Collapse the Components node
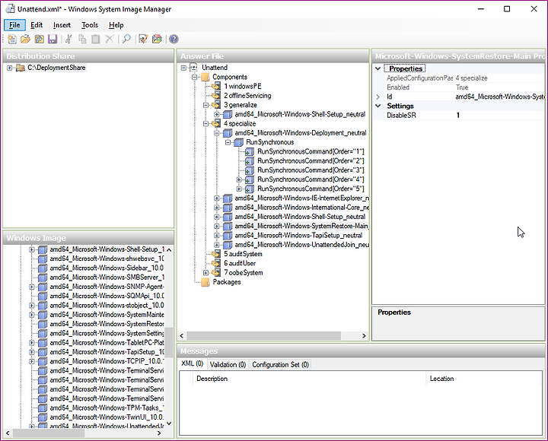Viewport: 548px width, 441px height. [x=195, y=77]
